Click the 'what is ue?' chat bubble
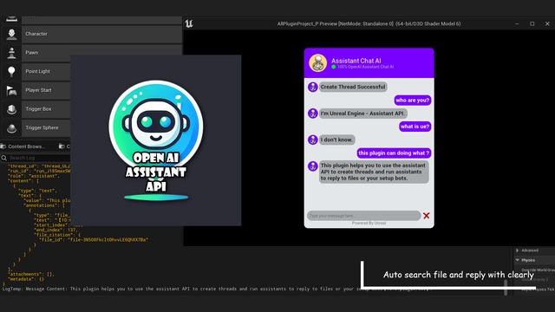This screenshot has width=555, height=312. click(x=415, y=127)
